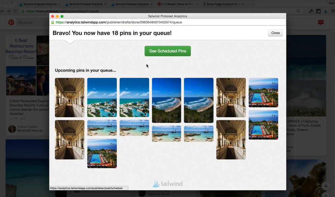
Task: Click the sailboat cove thumbnail in third column
Action: tap(134, 128)
